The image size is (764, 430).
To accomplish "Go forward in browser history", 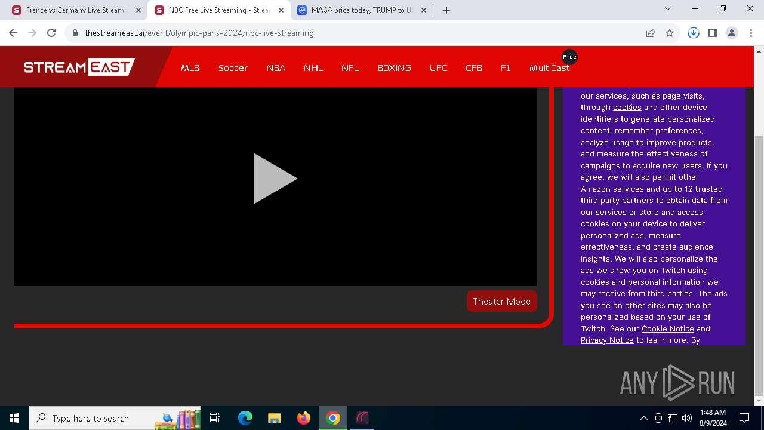I will point(32,33).
